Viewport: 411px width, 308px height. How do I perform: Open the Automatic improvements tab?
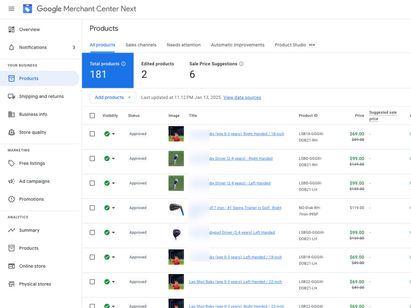tap(238, 45)
